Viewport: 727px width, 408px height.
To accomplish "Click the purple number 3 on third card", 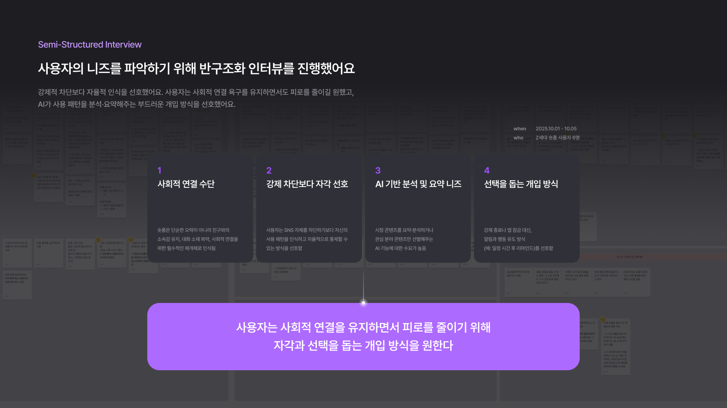I will coord(378,170).
